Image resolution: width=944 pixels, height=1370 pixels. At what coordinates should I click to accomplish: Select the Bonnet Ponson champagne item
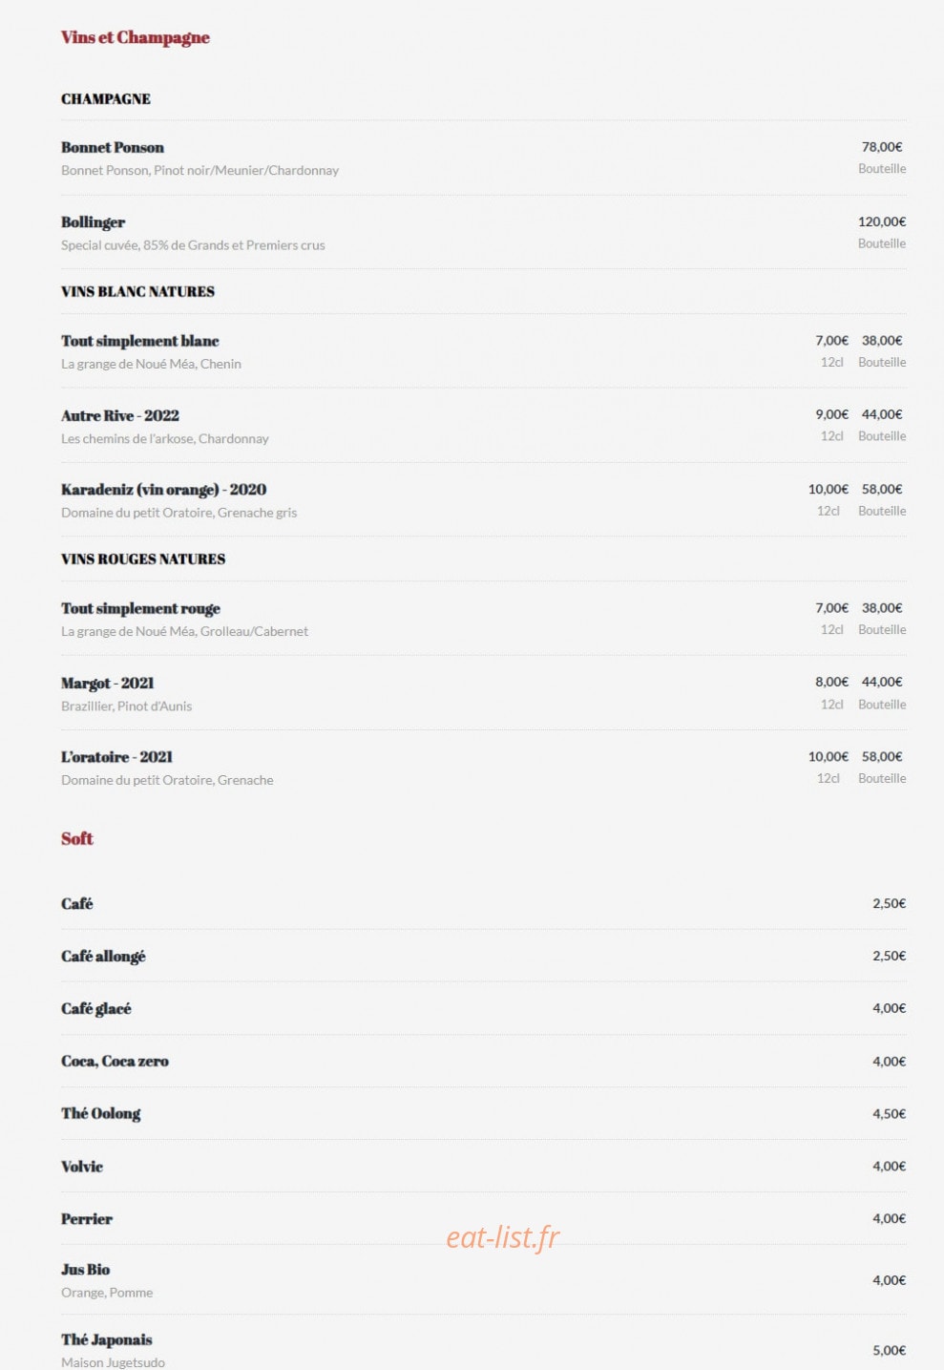coord(113,147)
